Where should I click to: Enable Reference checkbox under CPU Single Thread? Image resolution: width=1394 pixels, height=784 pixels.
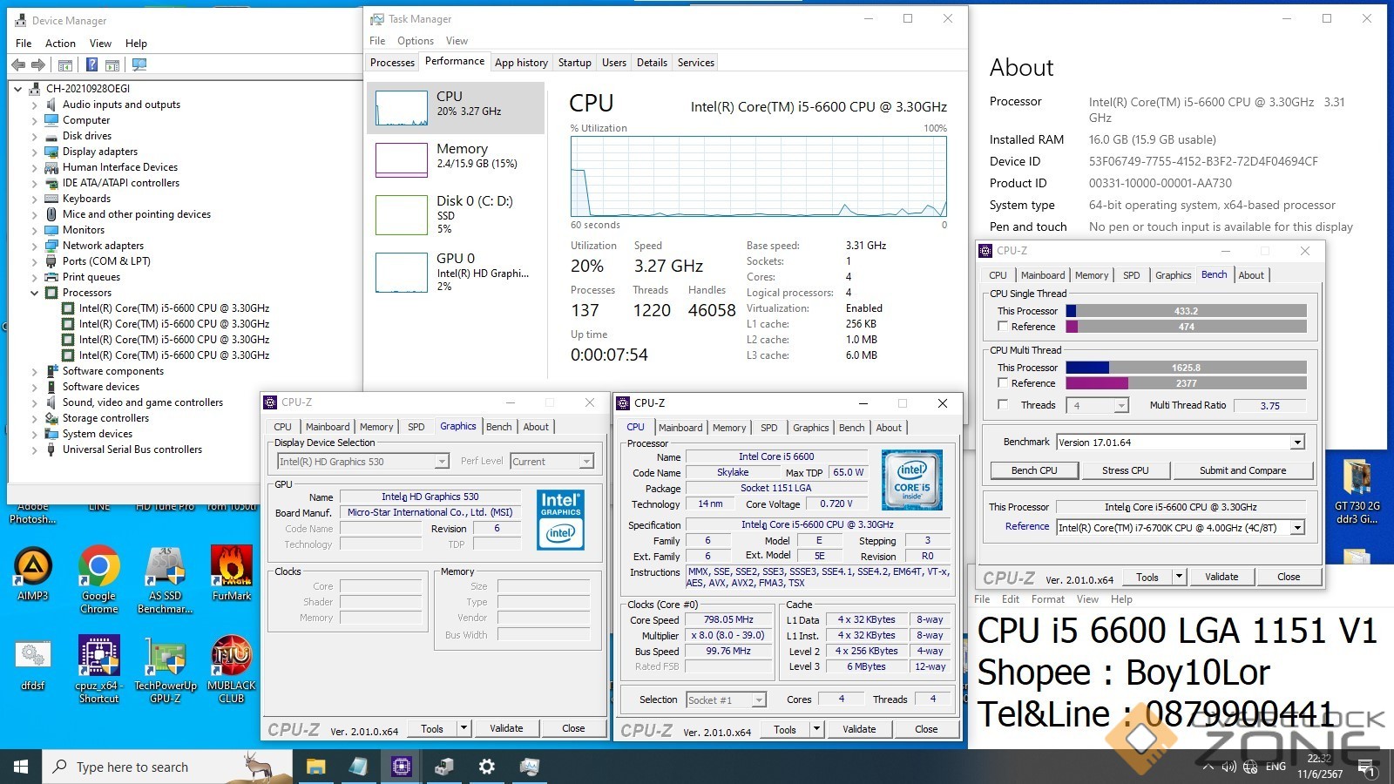tap(1004, 327)
